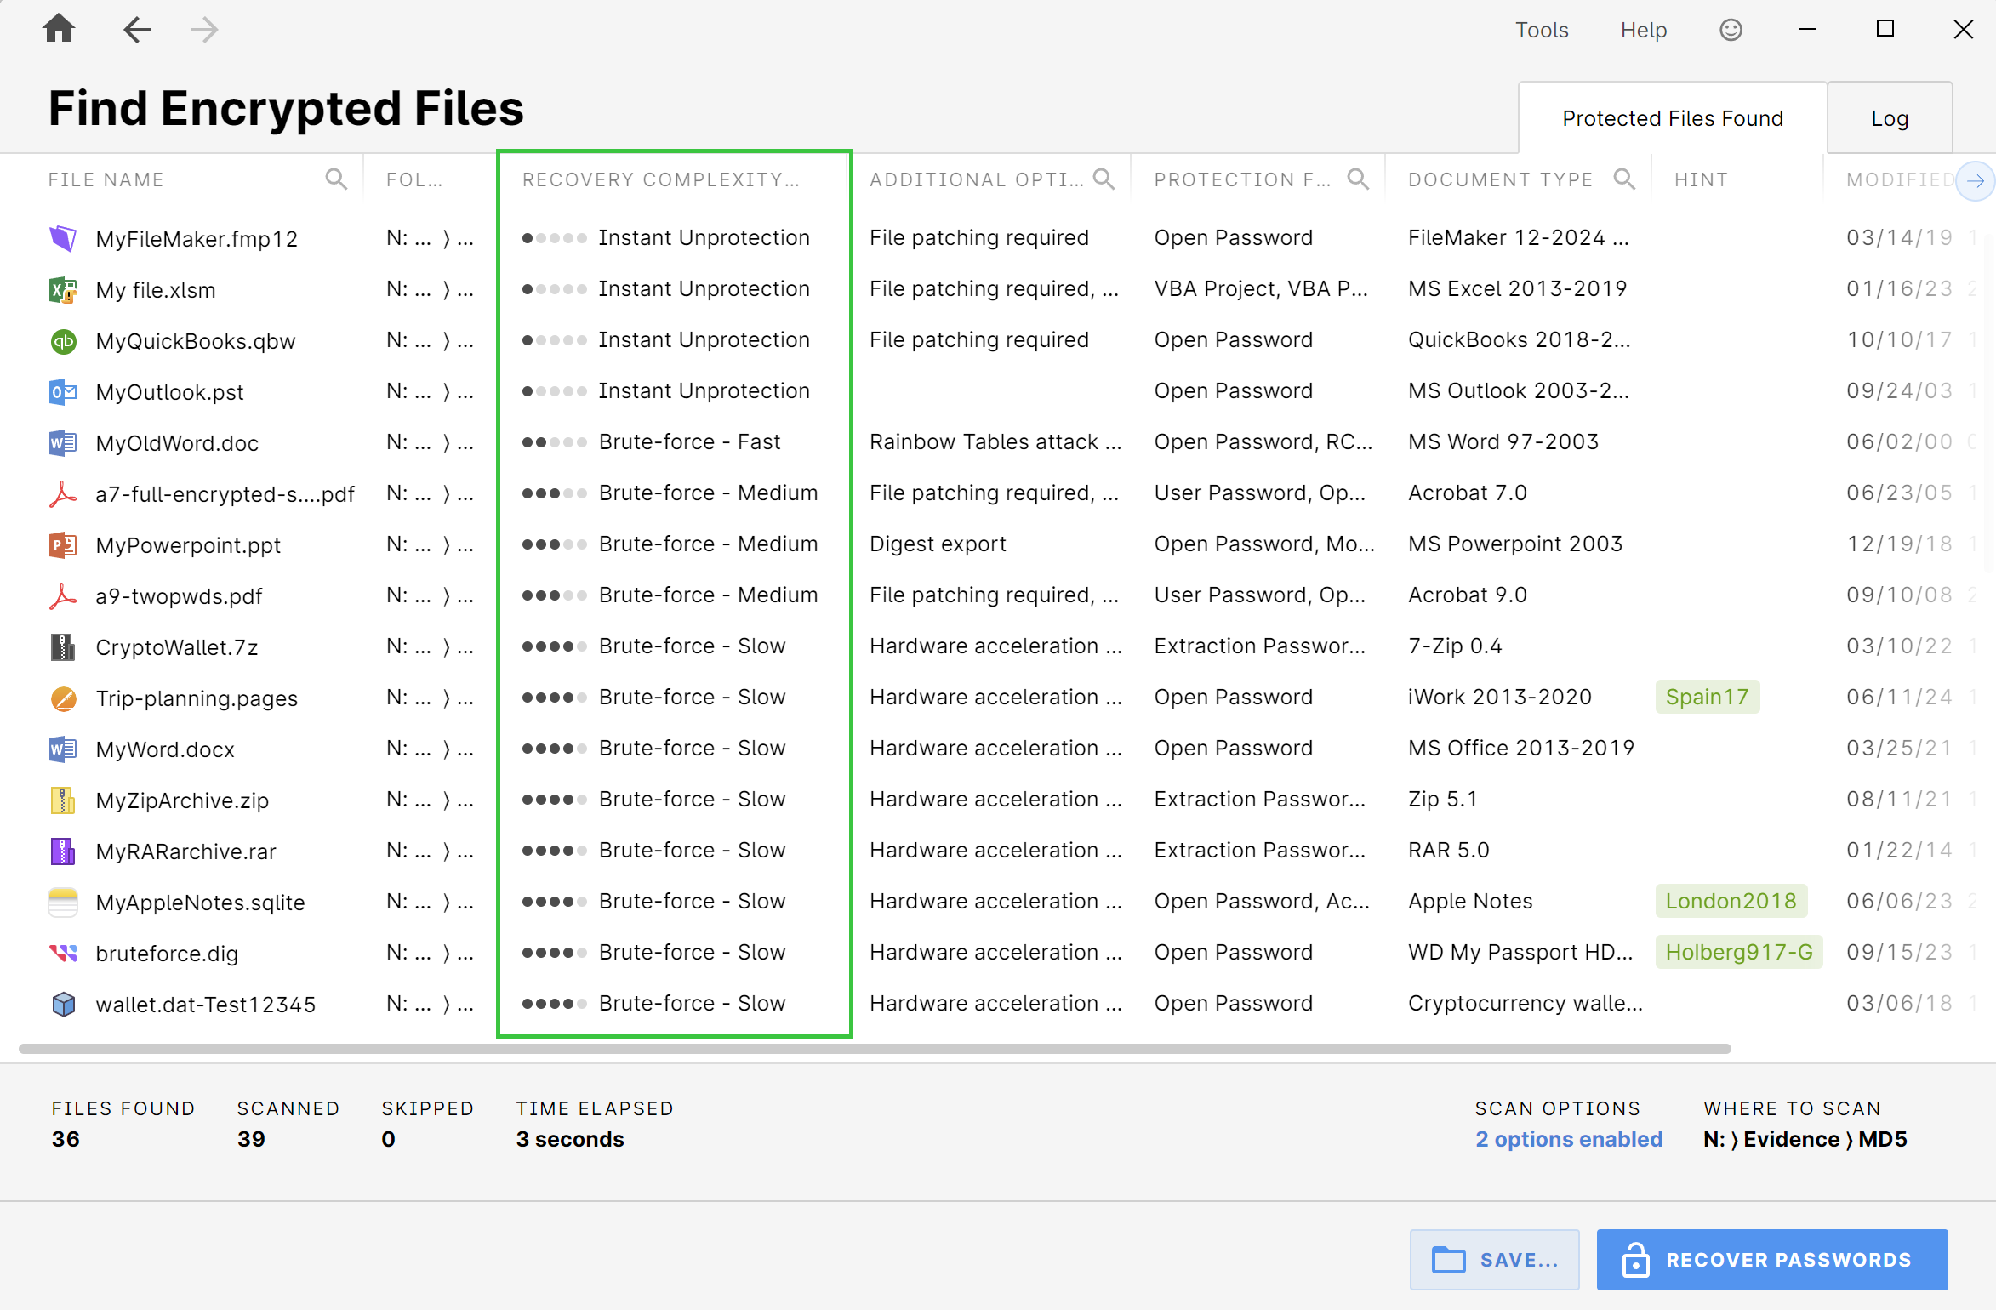Click the Home icon
Viewport: 1996px width, 1310px height.
[59, 29]
